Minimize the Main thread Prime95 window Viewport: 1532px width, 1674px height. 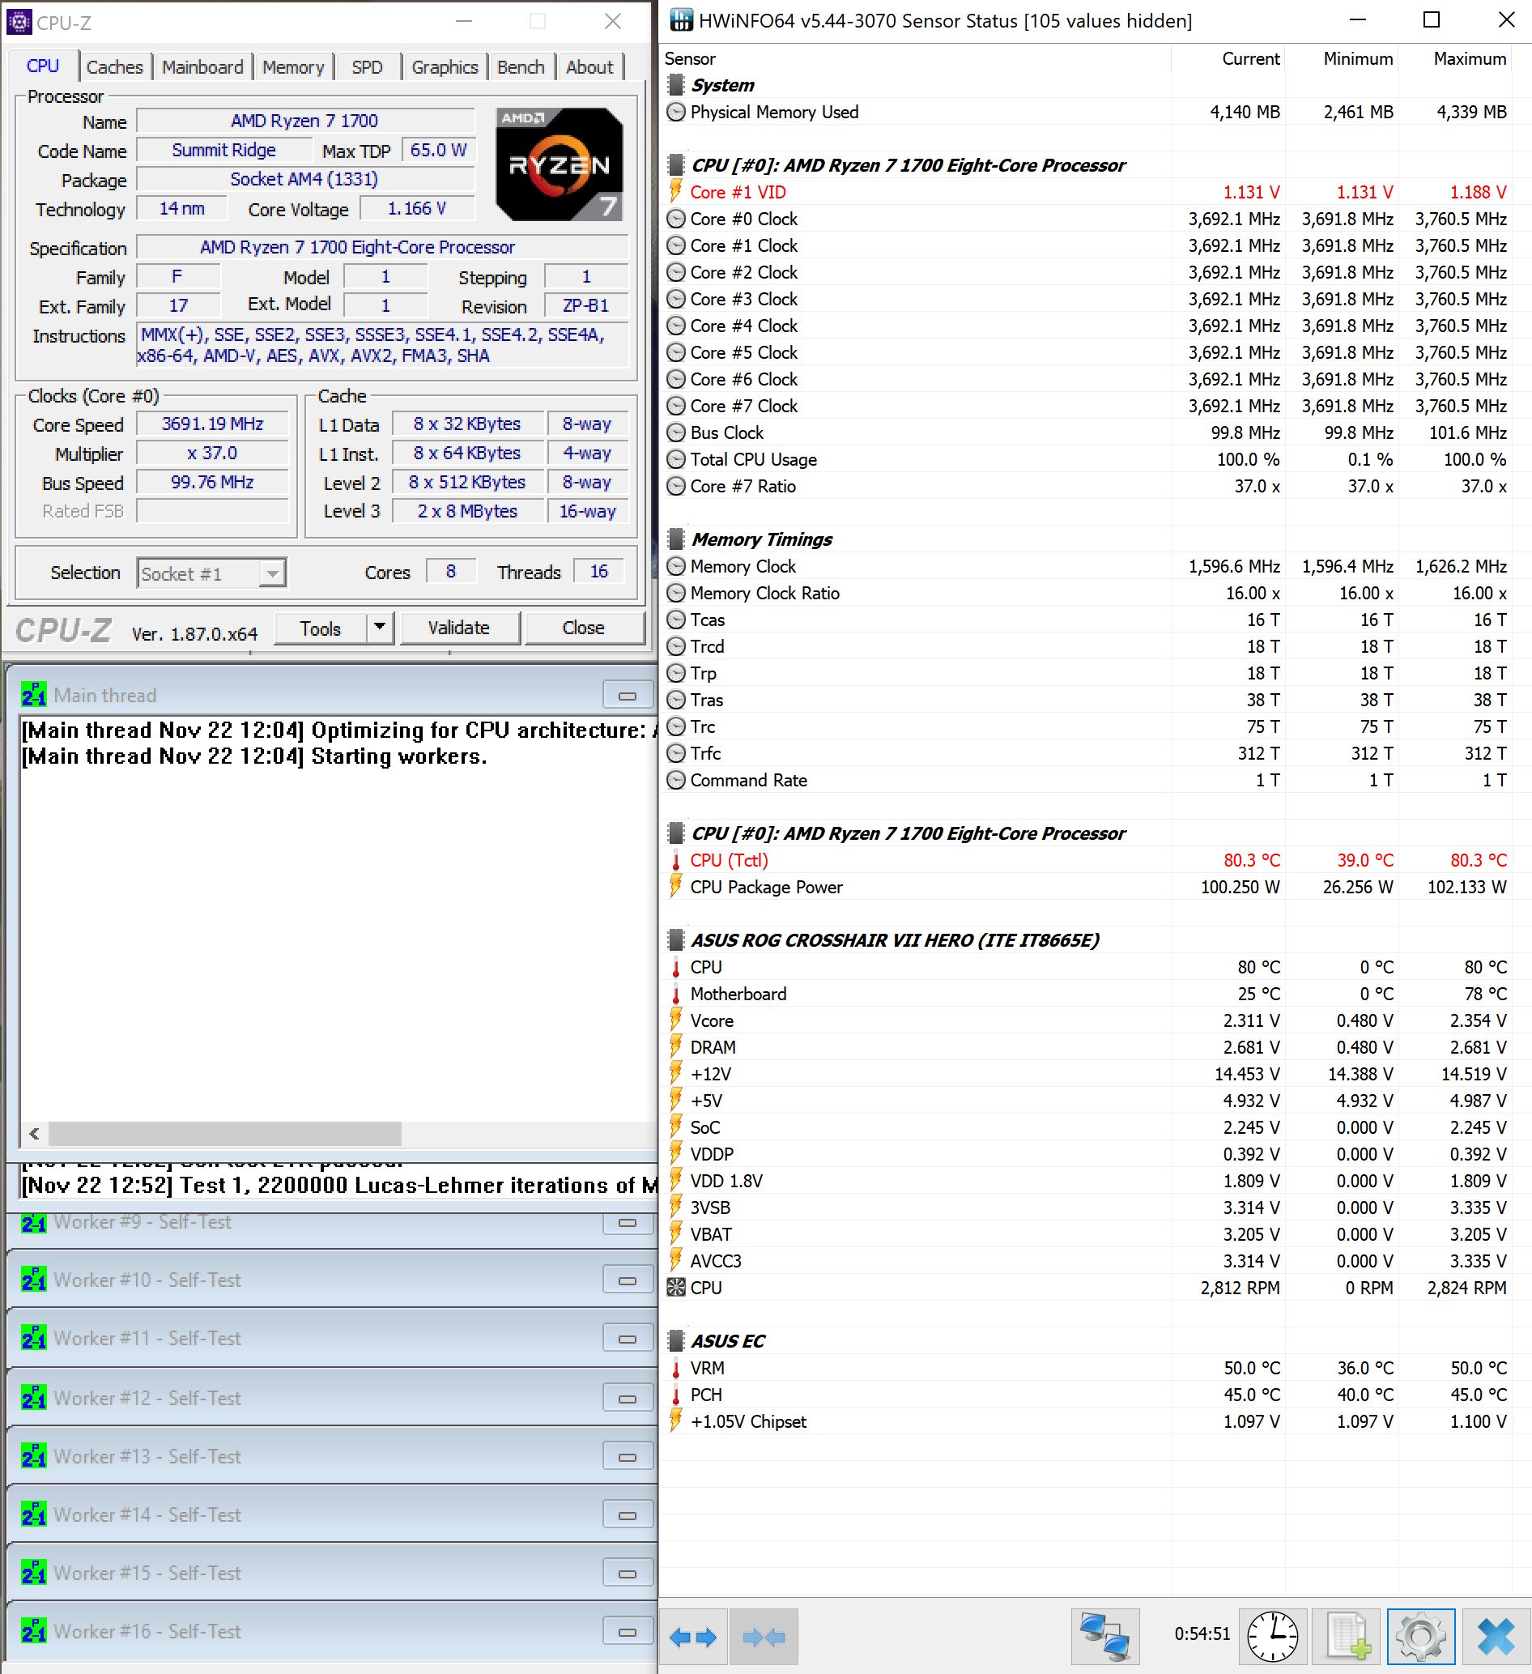click(628, 696)
